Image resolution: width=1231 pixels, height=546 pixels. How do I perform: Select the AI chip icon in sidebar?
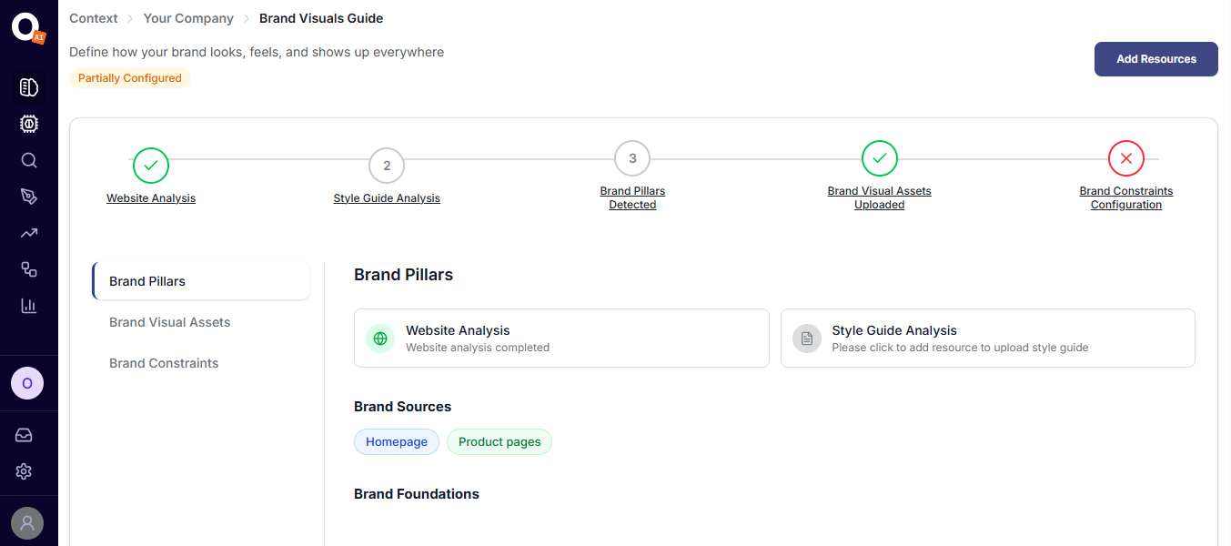[29, 124]
